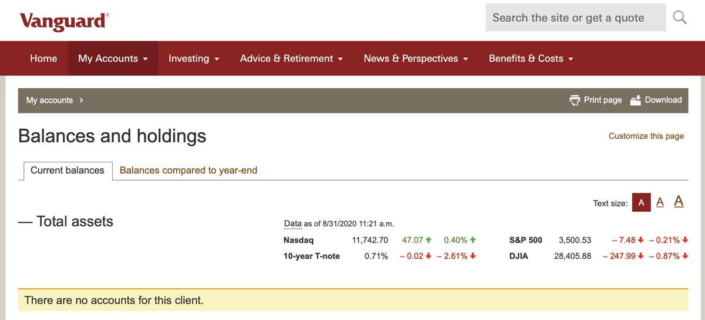Screen dimensions: 705x320
Task: Click the site search input field
Action: (x=575, y=18)
